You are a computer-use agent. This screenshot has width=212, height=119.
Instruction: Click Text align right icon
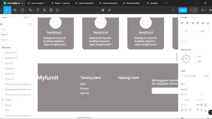[190, 110]
